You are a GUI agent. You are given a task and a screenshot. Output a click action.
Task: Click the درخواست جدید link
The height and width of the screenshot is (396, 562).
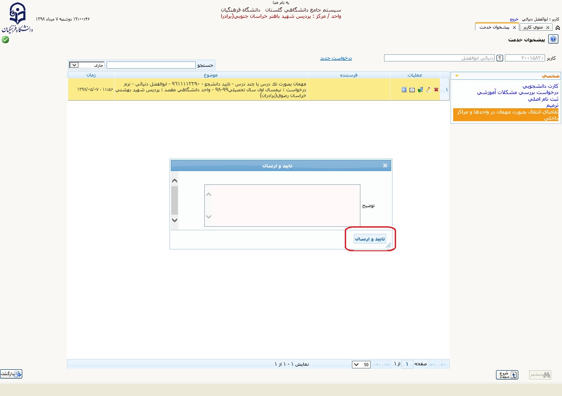pyautogui.click(x=336, y=58)
